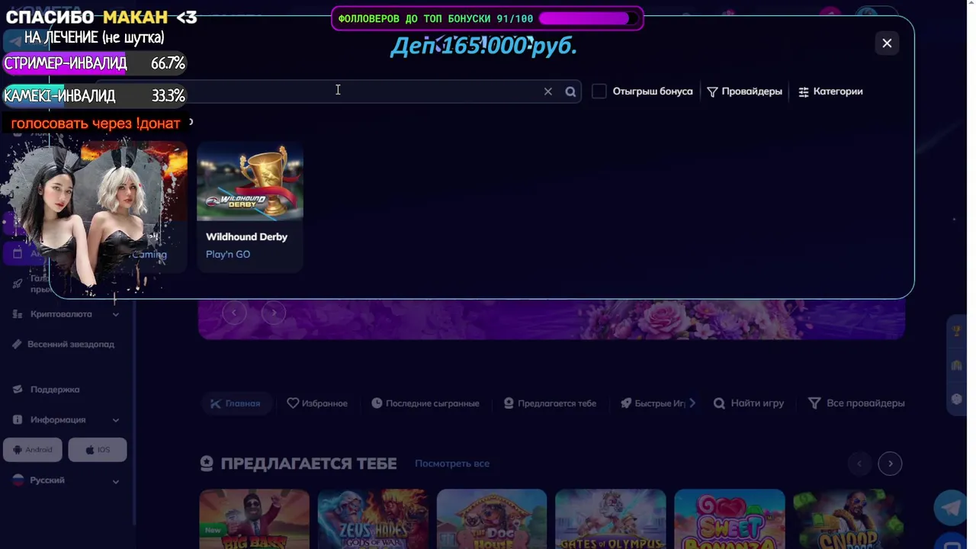Click the Play'n GO provider label

[228, 255]
